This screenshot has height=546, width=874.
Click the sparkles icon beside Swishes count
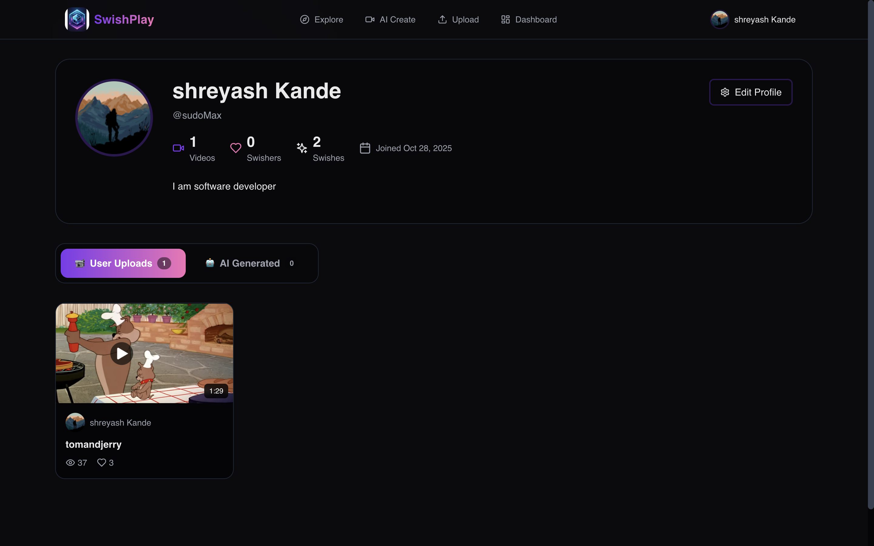pyautogui.click(x=301, y=148)
